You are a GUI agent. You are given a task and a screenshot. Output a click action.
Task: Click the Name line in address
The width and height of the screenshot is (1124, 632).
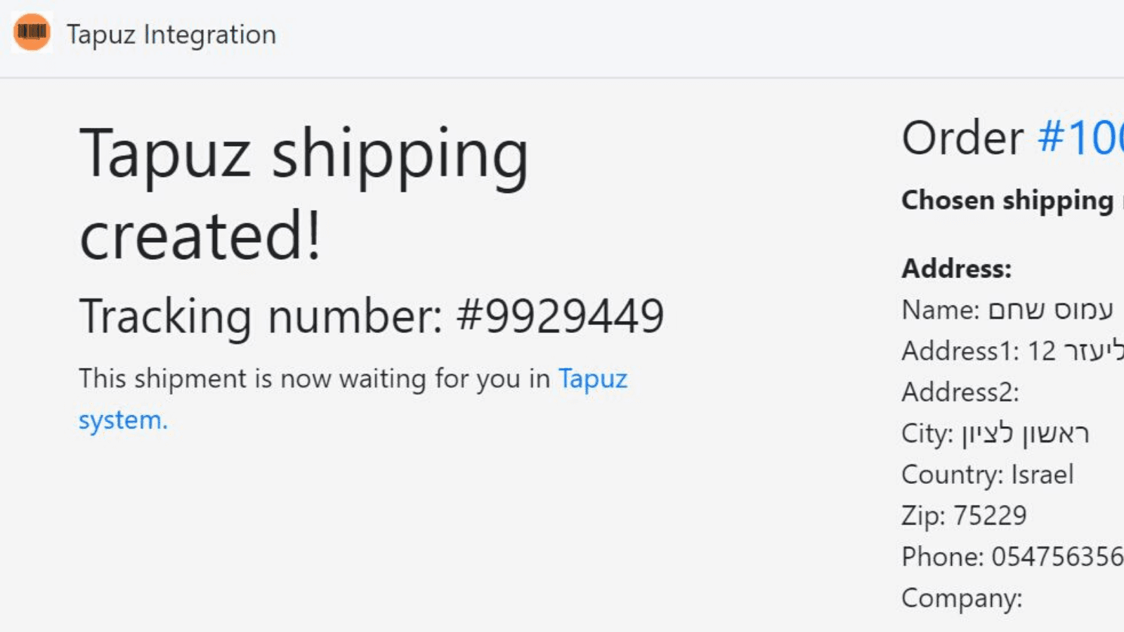[x=1007, y=310]
